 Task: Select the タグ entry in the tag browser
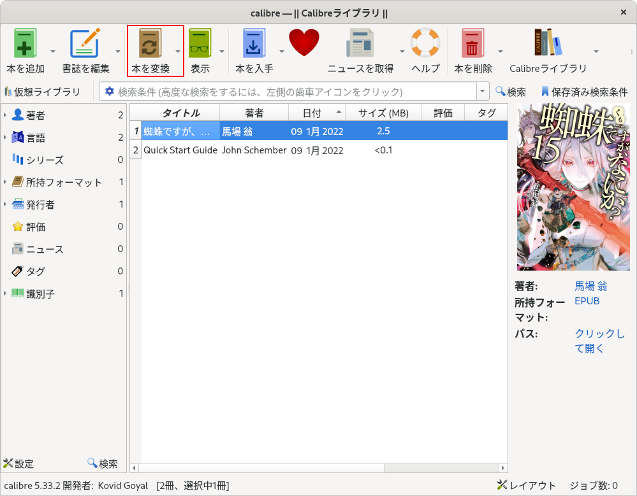(x=63, y=271)
